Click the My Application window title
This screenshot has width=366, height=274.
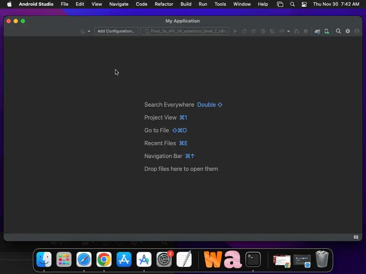[183, 21]
